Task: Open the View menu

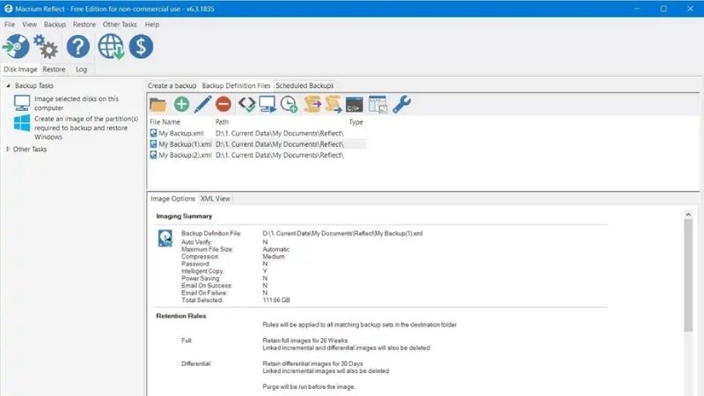Action: (x=29, y=25)
